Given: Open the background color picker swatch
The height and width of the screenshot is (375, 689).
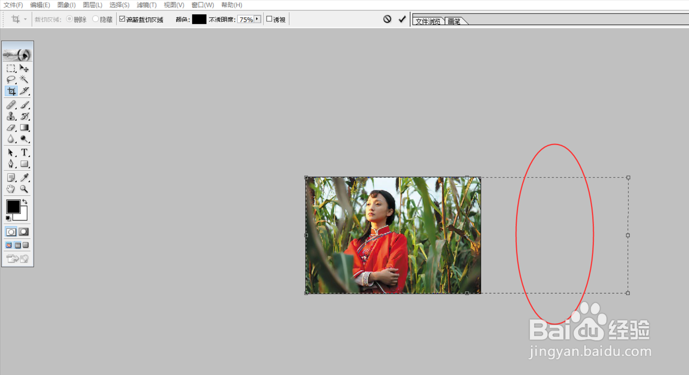Looking at the screenshot, I should (x=23, y=216).
